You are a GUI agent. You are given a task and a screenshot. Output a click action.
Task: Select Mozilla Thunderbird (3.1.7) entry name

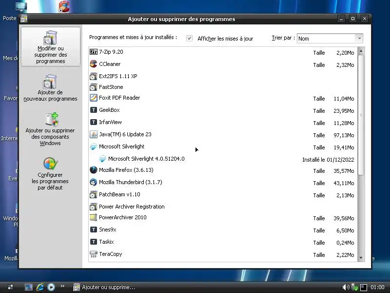(131, 182)
